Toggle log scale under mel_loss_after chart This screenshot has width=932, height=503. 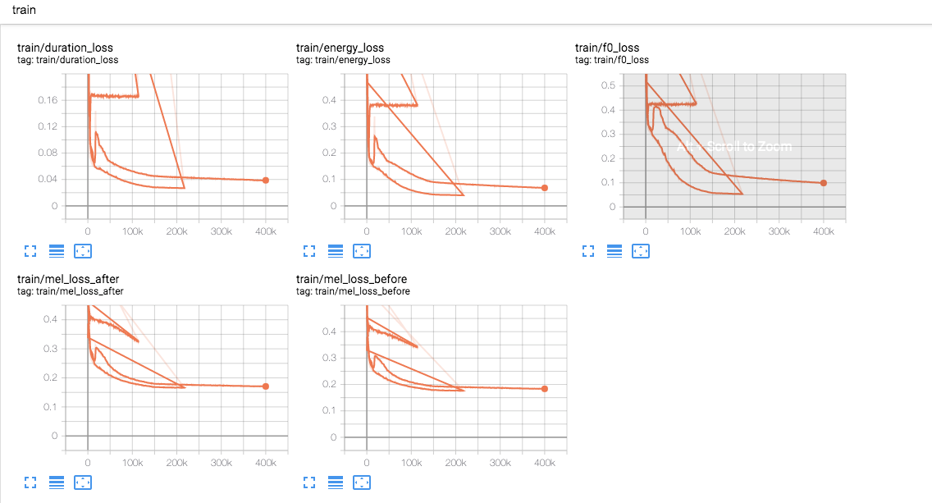[x=57, y=482]
